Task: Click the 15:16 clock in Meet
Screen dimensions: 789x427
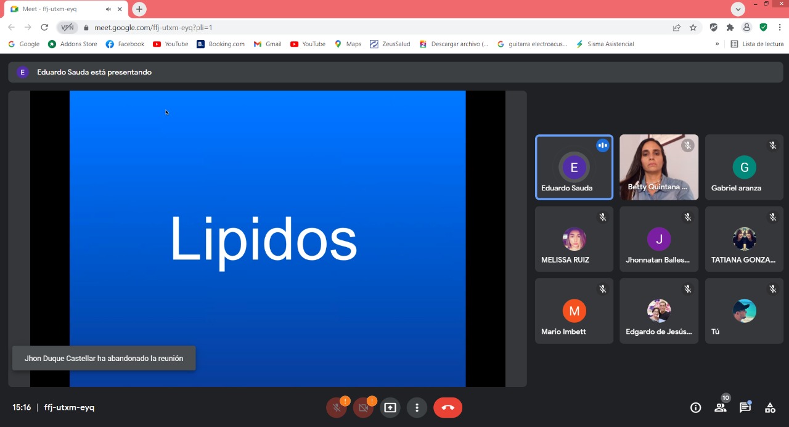Action: click(x=22, y=407)
